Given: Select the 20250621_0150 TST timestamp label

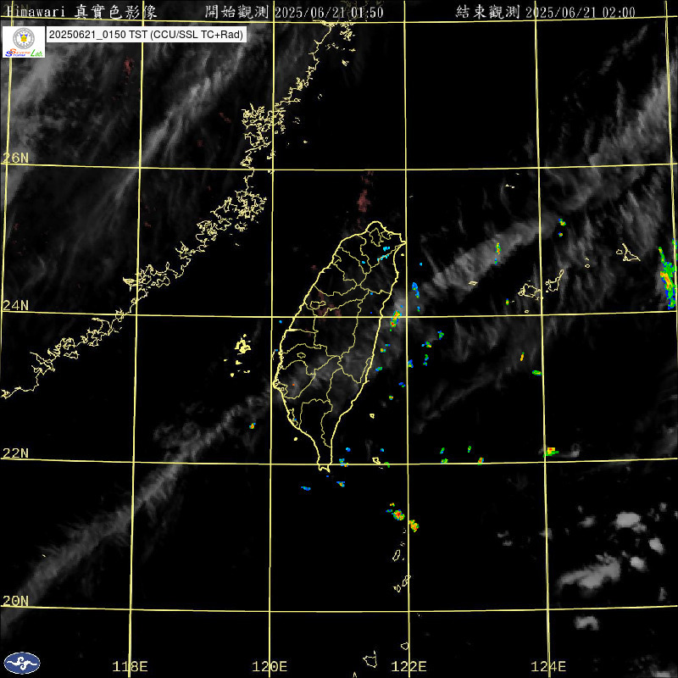Looking at the screenshot, I should click(x=146, y=35).
